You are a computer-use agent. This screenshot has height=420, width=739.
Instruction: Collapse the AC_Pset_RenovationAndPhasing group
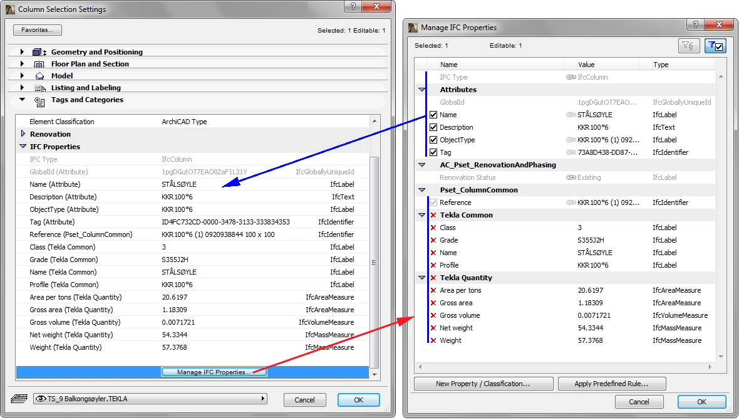coord(422,165)
